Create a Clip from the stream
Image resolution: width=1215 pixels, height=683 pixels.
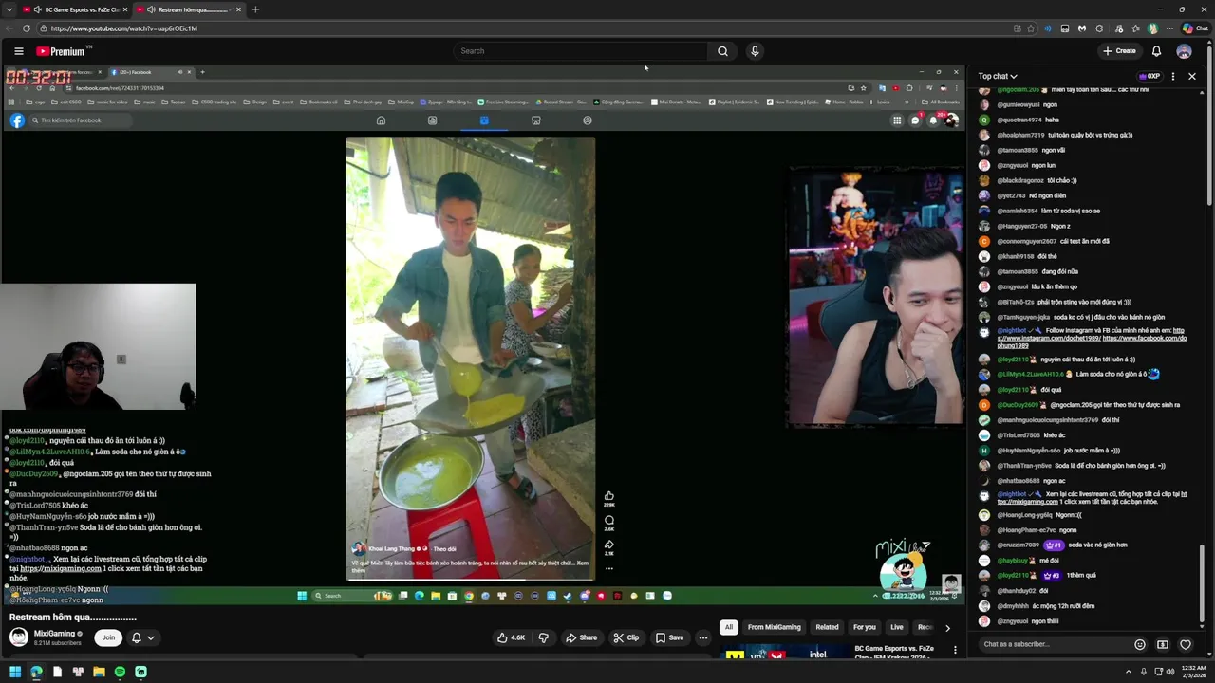coord(626,637)
